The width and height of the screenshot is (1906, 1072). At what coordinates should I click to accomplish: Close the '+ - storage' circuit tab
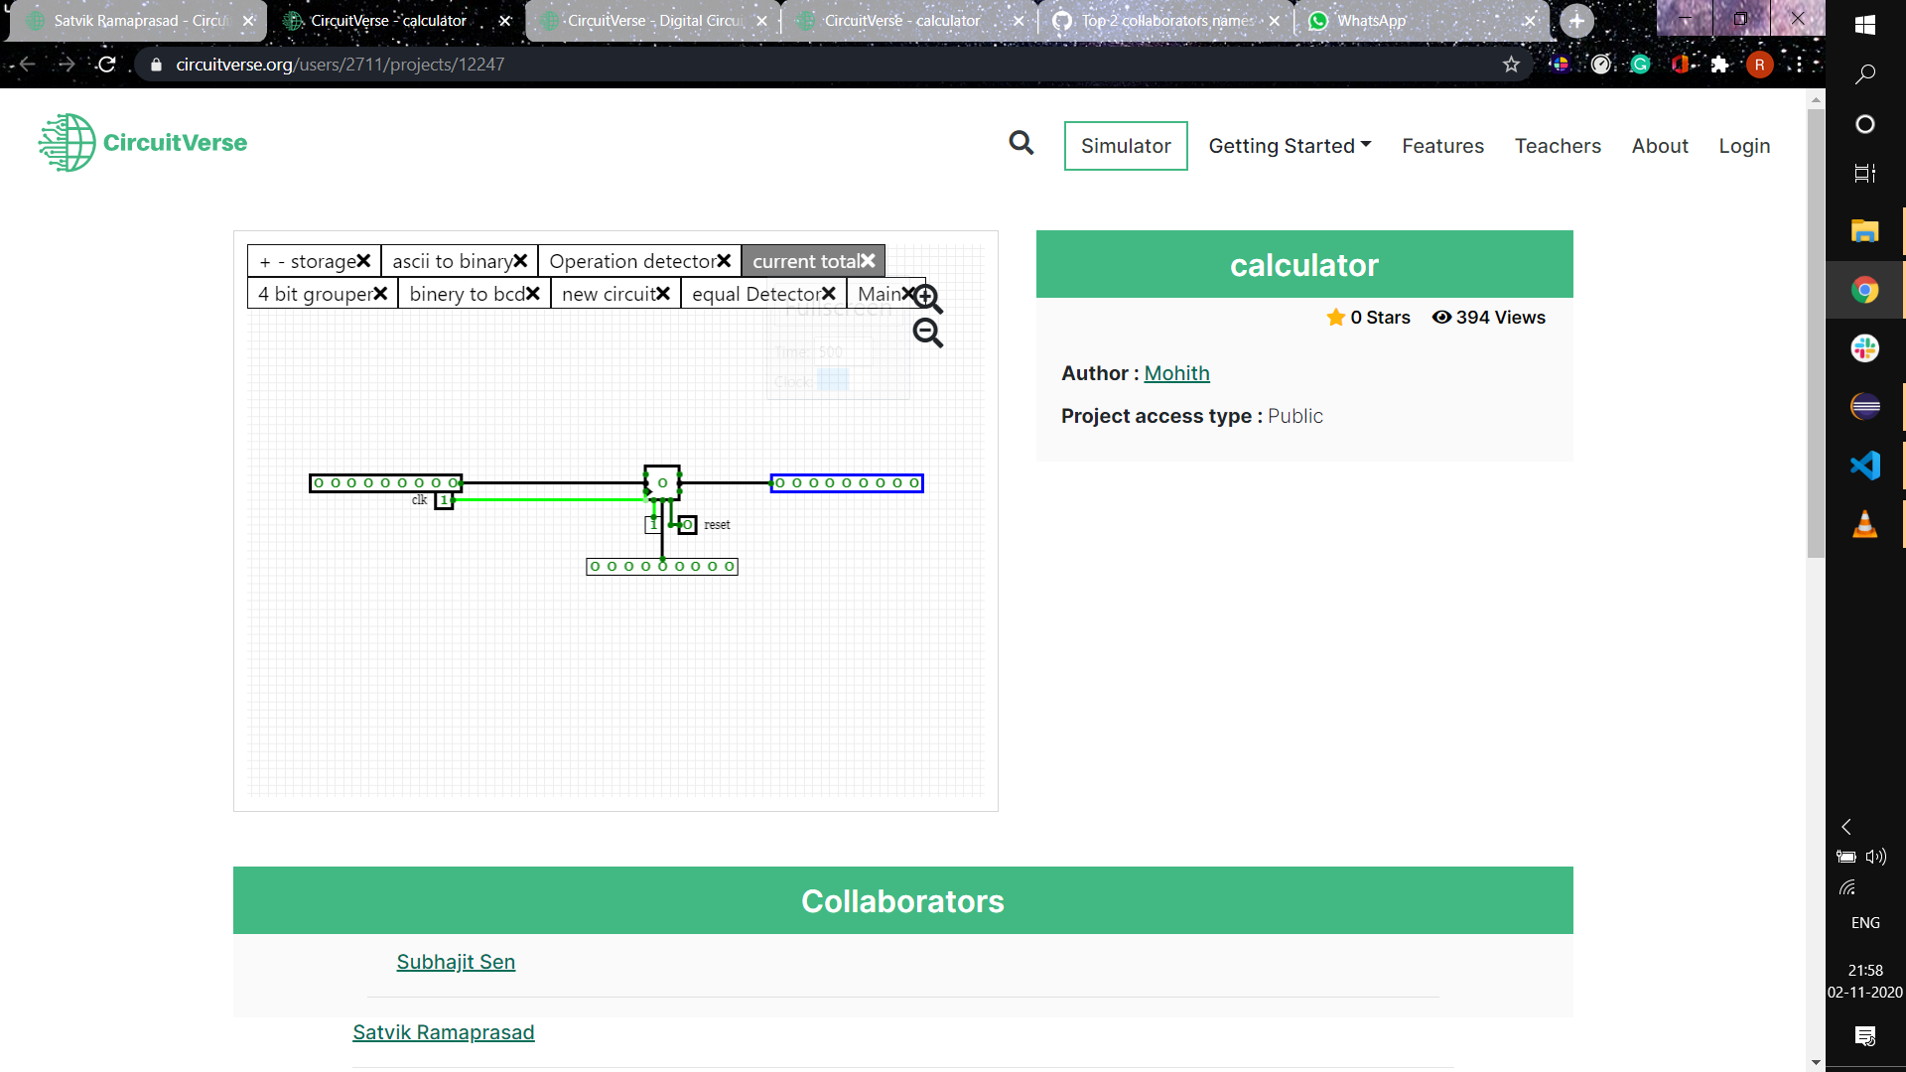click(x=363, y=261)
